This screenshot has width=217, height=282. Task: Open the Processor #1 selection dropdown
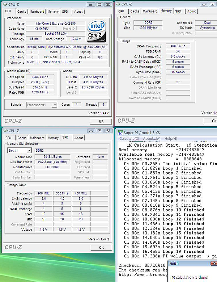pyautogui.click(x=54, y=105)
